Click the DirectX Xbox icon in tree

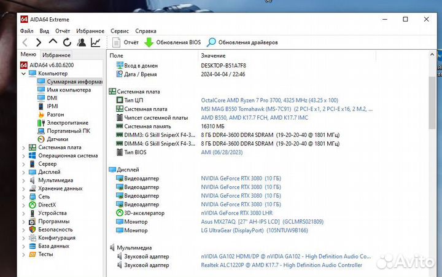tap(33, 205)
